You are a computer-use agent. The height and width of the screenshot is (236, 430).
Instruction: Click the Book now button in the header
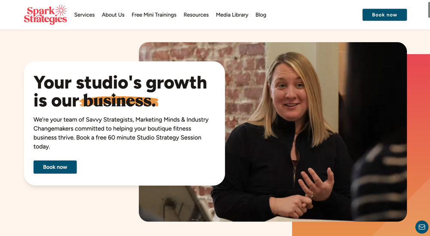(x=384, y=15)
